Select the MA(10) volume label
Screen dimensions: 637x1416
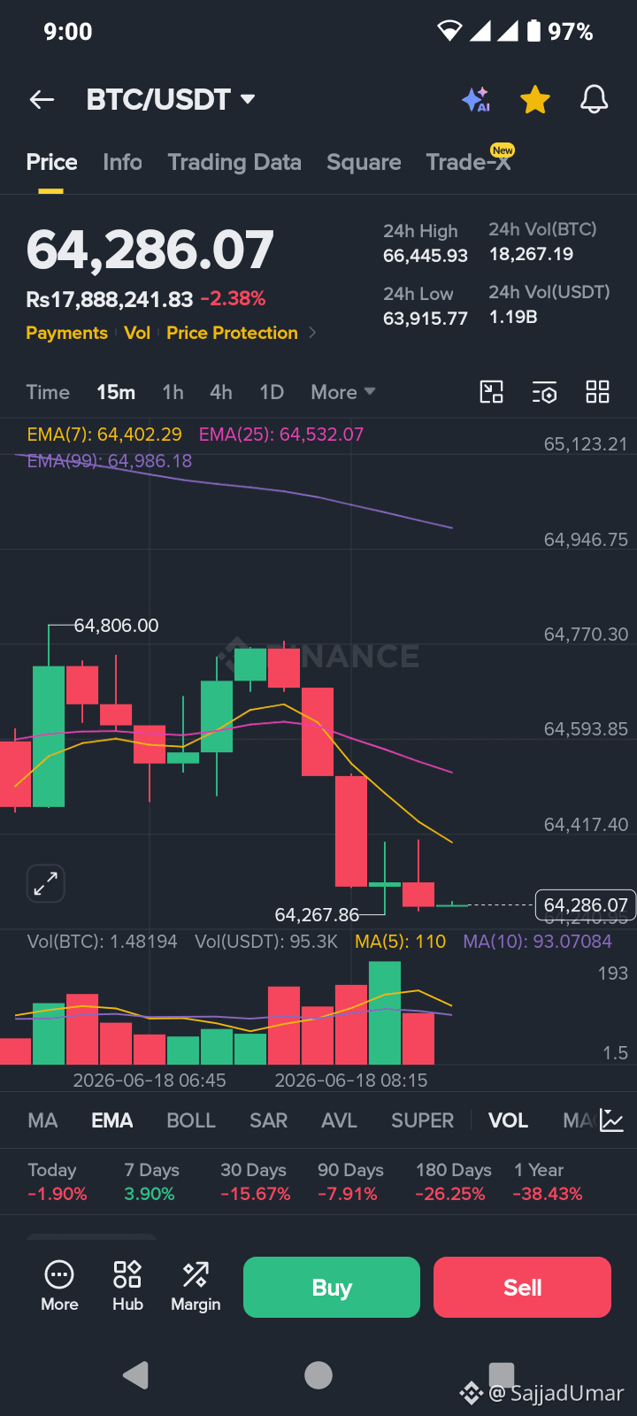point(538,942)
